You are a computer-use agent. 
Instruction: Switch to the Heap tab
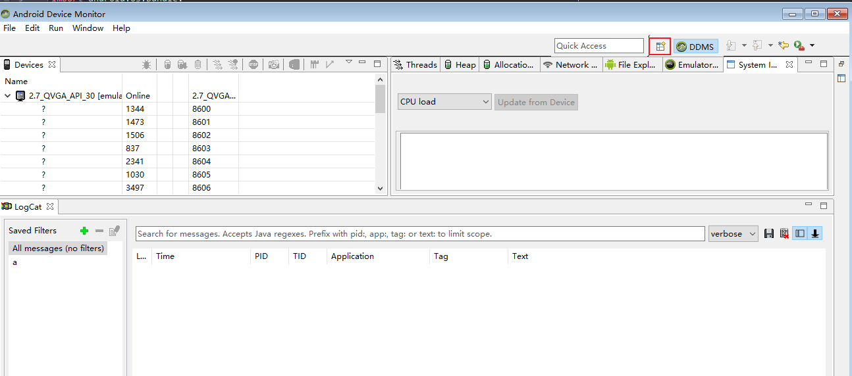tap(460, 64)
